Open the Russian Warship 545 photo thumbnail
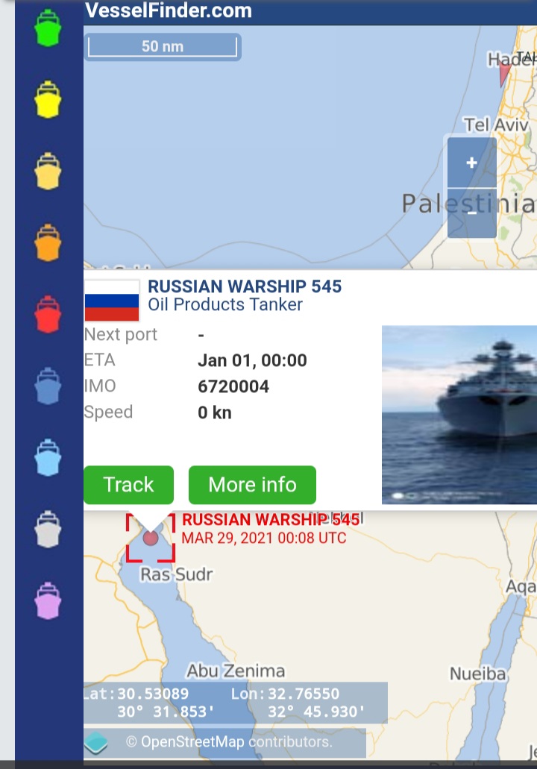 coord(459,415)
